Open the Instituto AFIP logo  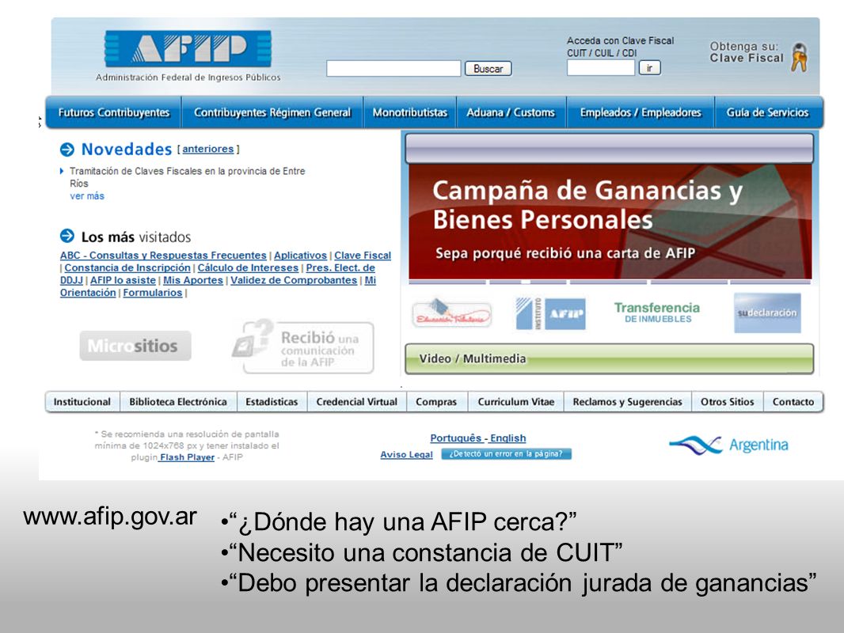(550, 313)
